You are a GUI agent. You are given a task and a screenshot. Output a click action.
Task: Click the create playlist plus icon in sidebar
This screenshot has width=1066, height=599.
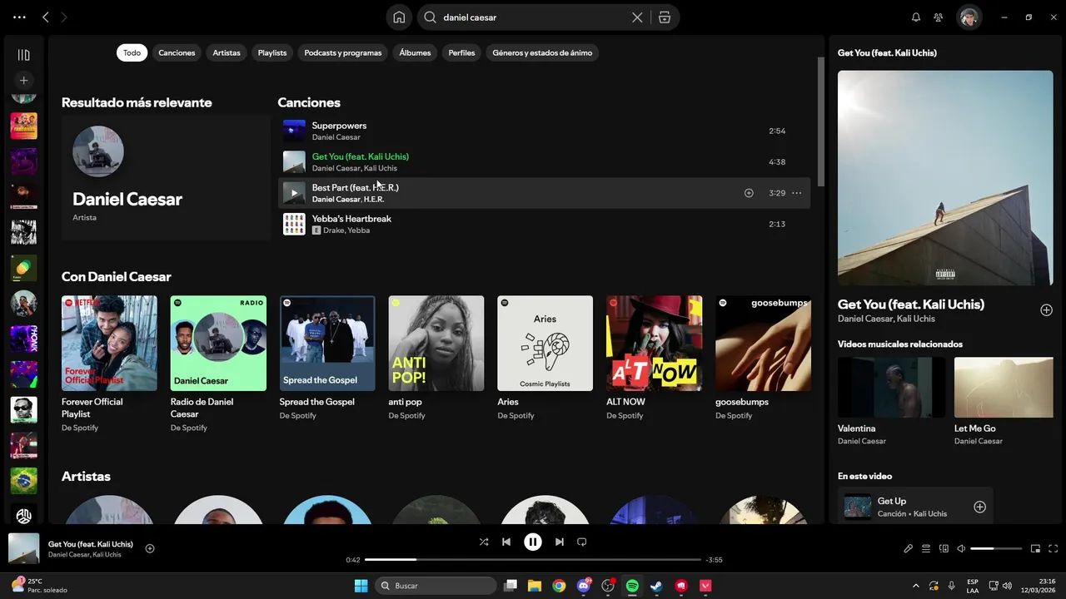coord(23,81)
